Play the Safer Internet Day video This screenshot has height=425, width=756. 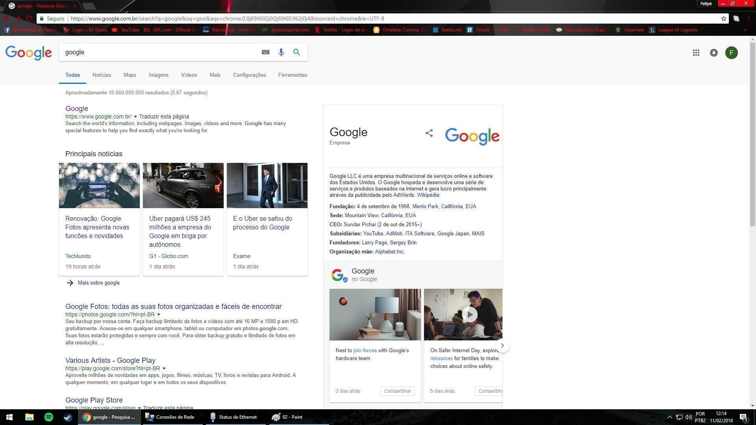[469, 314]
